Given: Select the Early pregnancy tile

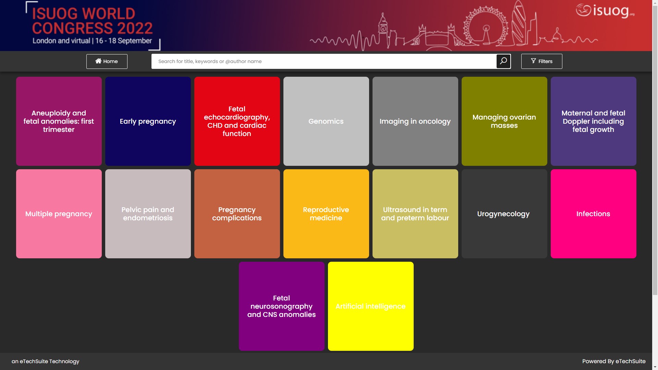Looking at the screenshot, I should tap(148, 121).
